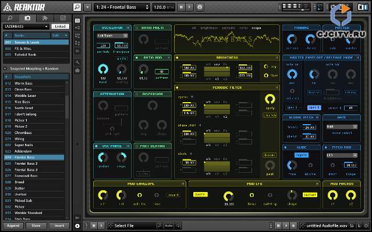Click the Insert button
Screen dimensions: 372x232
tap(59, 226)
